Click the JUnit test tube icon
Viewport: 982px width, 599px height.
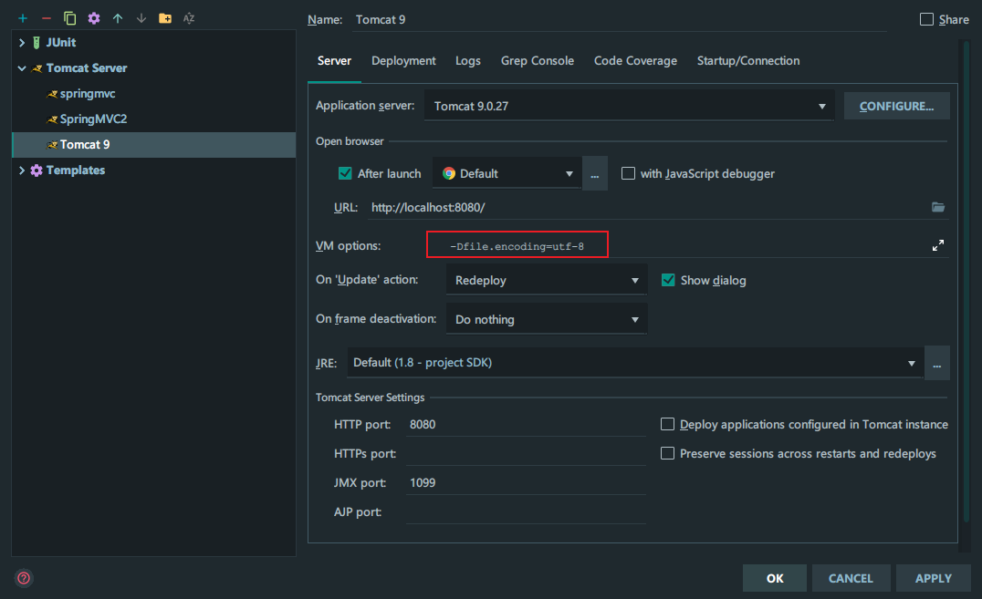click(x=37, y=43)
